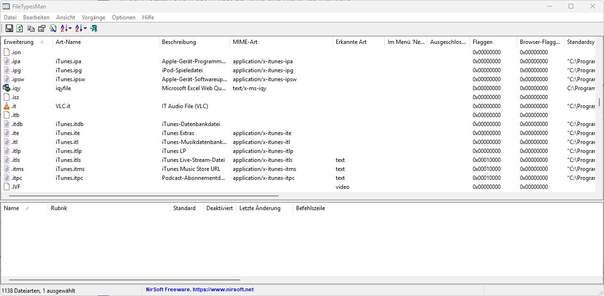
Task: Sort by the Flaggen column header
Action: click(493, 42)
